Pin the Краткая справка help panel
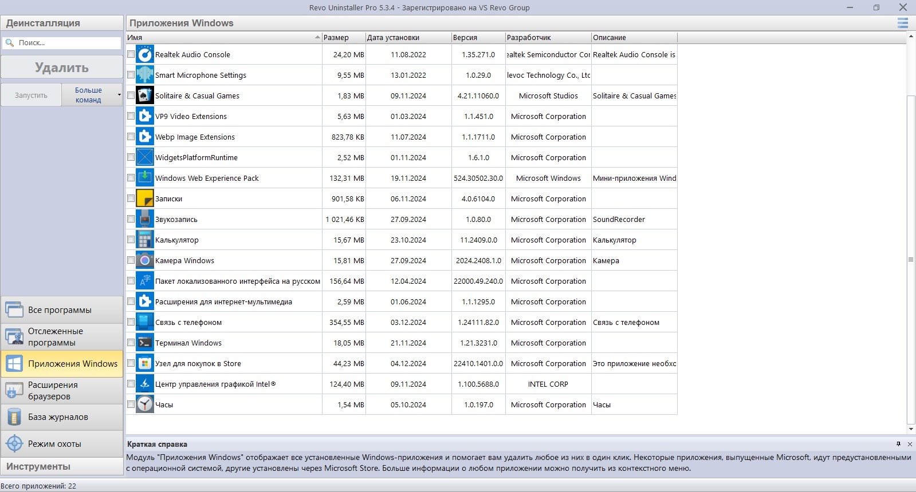Image resolution: width=916 pixels, height=492 pixels. 898,444
